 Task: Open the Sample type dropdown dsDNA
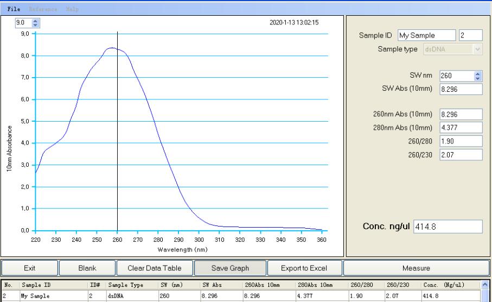(x=452, y=49)
